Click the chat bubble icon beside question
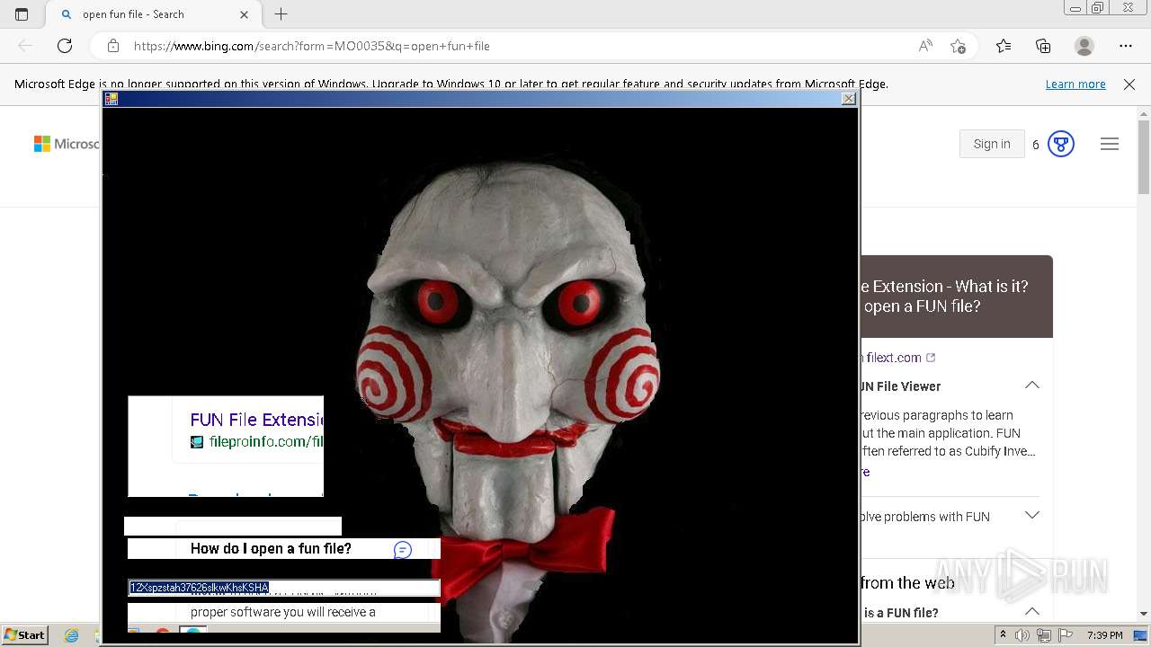 tap(403, 550)
